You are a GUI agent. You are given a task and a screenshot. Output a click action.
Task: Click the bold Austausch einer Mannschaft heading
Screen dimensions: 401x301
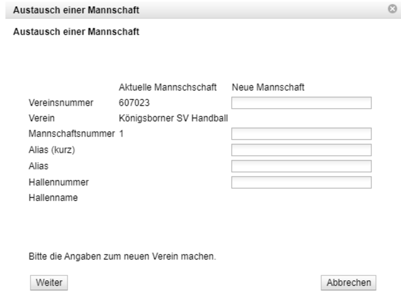(75, 33)
